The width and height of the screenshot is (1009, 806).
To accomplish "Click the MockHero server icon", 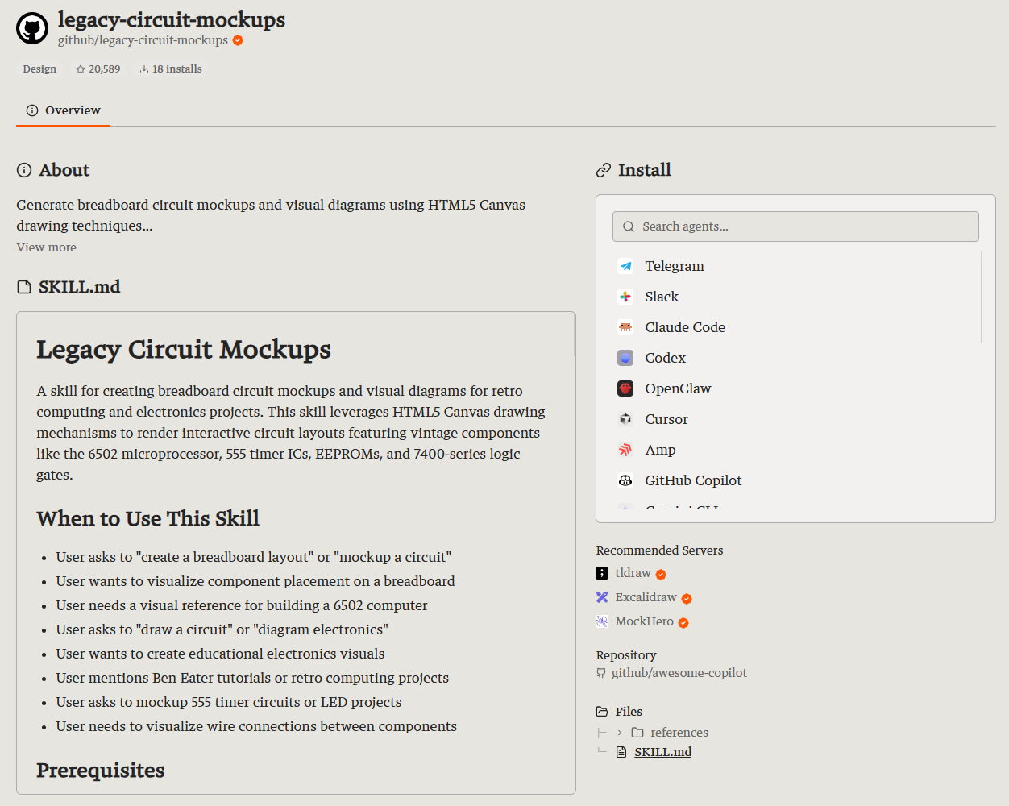I will [602, 621].
